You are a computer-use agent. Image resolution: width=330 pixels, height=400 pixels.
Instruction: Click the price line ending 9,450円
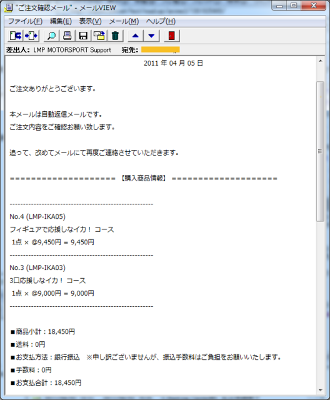(x=52, y=242)
